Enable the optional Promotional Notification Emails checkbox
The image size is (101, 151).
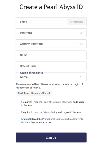pyautogui.click(x=17, y=120)
